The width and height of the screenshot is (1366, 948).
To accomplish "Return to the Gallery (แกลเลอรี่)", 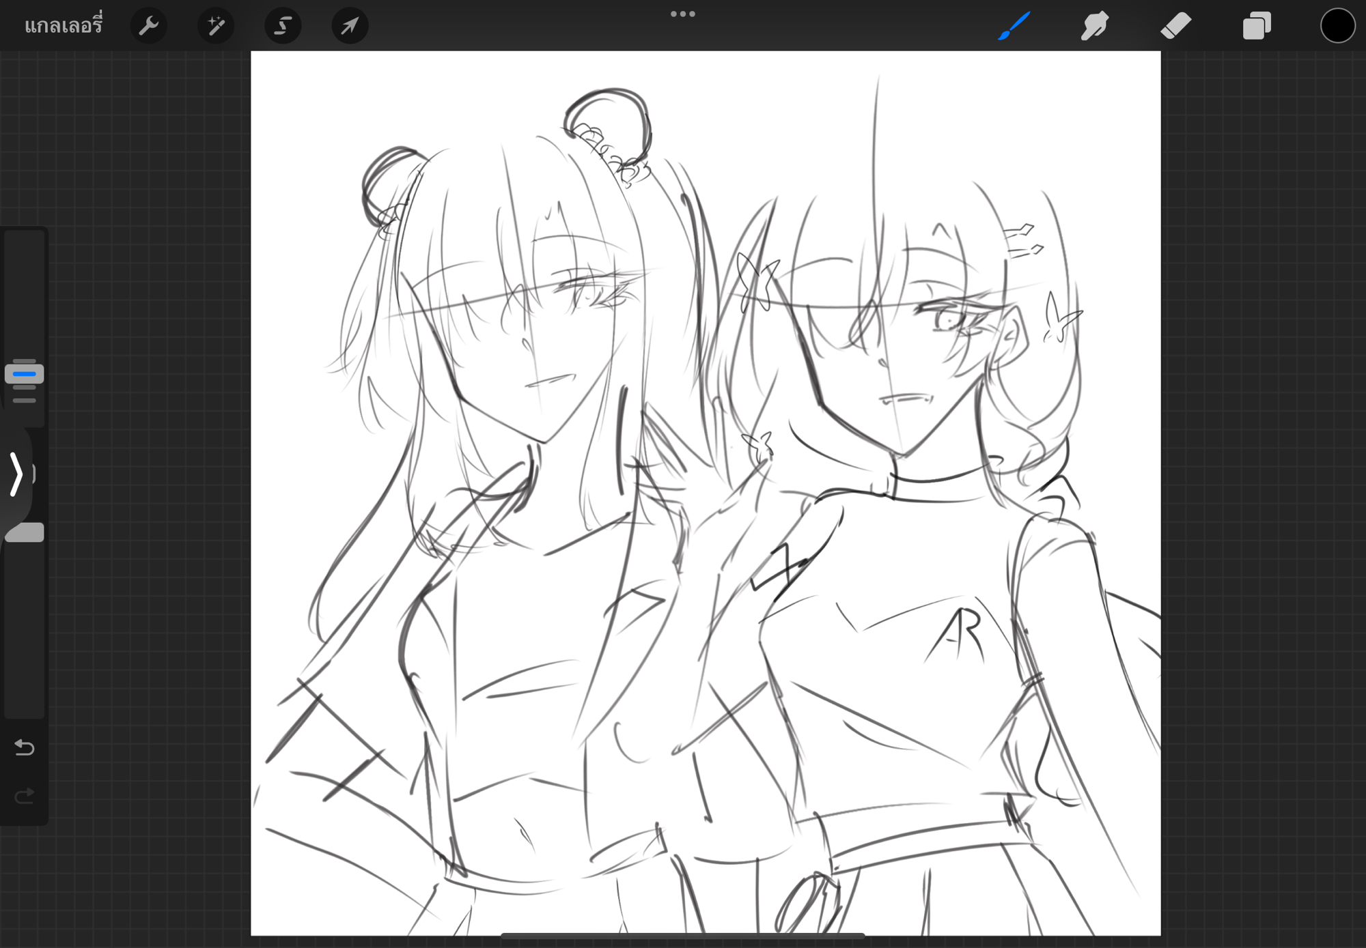I will tap(64, 26).
